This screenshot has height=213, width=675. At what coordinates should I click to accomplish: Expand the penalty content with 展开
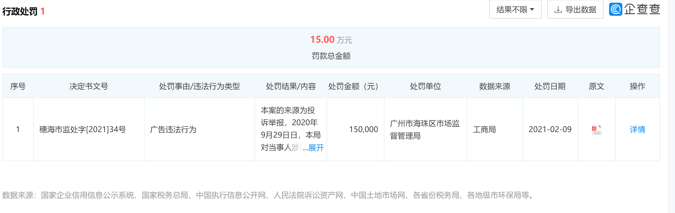316,148
